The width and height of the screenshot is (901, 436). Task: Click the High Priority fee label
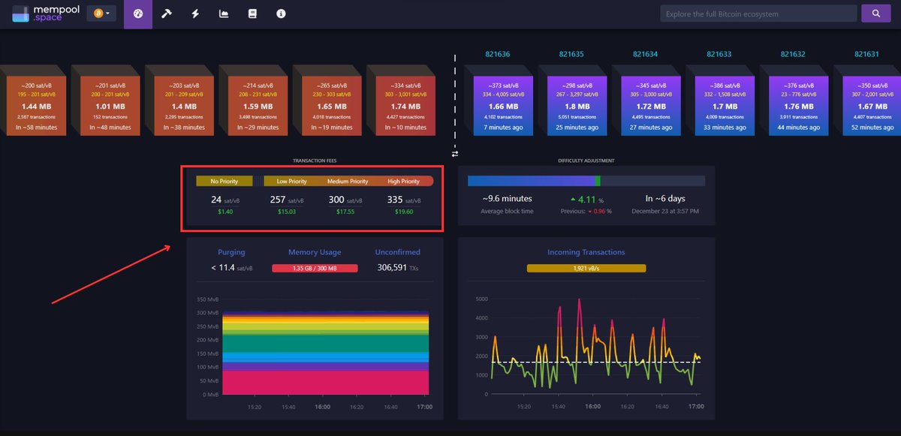(404, 181)
